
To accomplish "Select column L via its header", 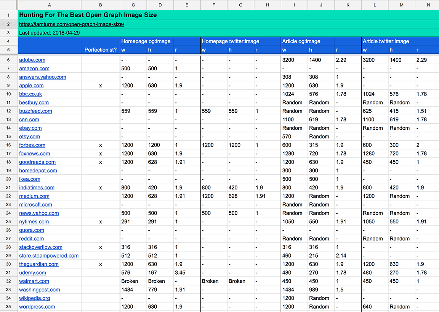I will pos(375,5).
